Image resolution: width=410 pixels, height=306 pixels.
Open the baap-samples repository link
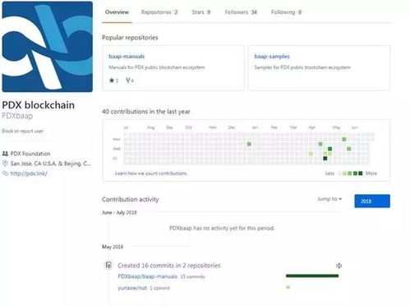coord(272,57)
